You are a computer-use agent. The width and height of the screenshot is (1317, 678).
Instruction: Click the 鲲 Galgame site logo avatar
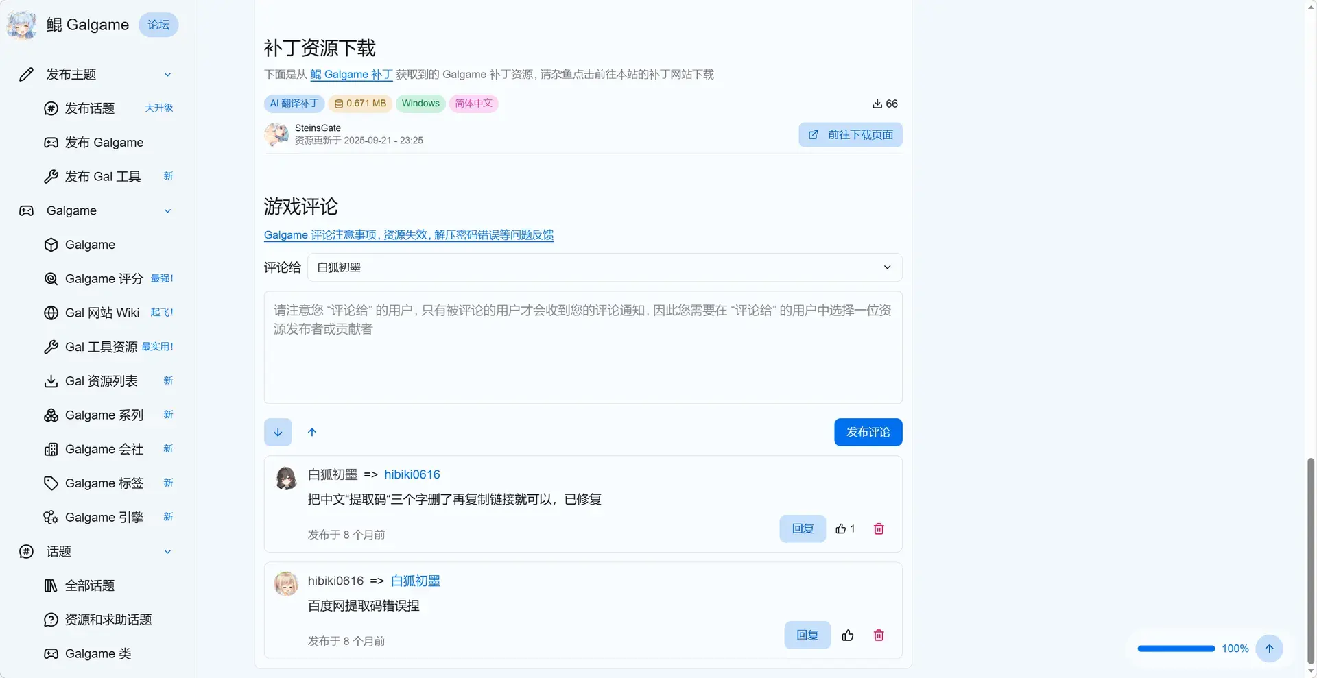[x=22, y=25]
